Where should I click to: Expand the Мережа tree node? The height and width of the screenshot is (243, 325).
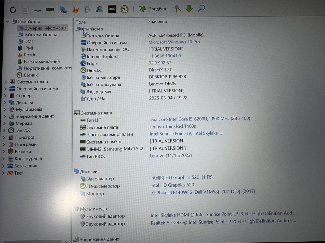point(5,123)
